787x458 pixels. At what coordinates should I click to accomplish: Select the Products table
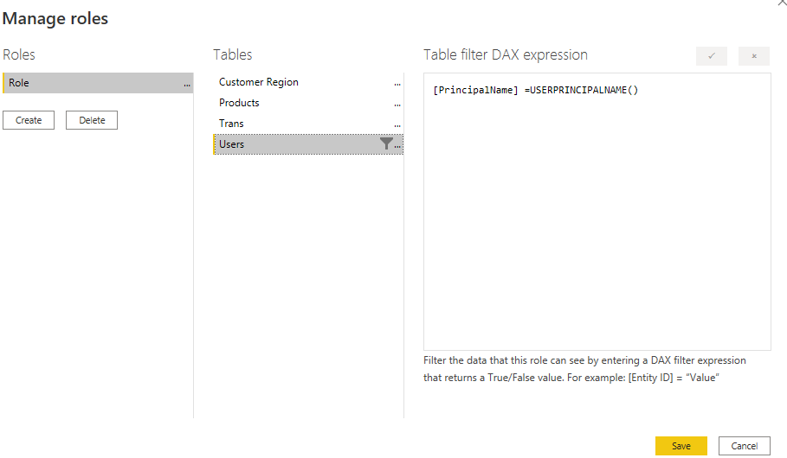tap(308, 103)
